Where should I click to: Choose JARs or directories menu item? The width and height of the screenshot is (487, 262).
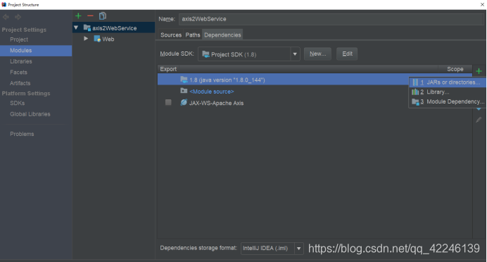click(448, 82)
